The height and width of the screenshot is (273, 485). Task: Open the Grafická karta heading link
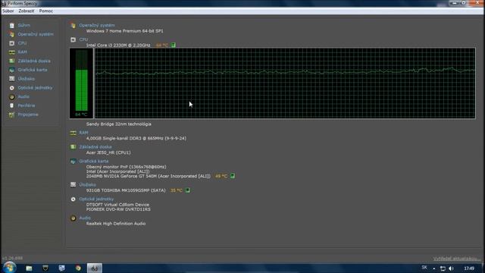tap(94, 162)
